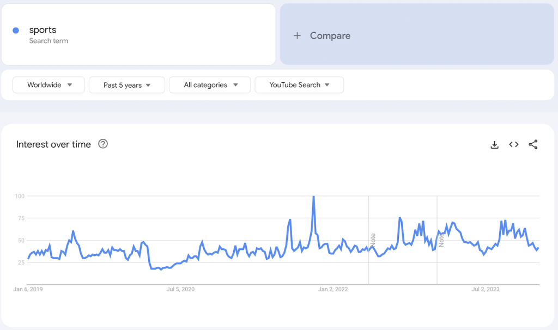Click the Jul 2, 2023 axis label
Image resolution: width=558 pixels, height=330 pixels.
485,289
